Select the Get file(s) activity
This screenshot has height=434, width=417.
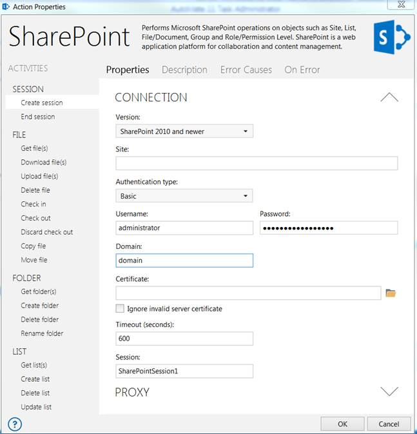tap(34, 148)
